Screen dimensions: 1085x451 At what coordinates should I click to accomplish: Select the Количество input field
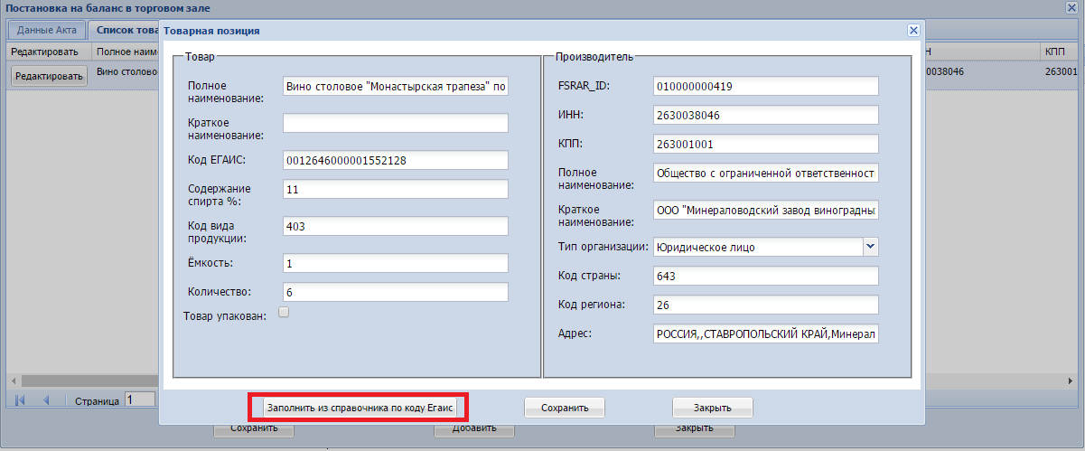pos(395,293)
